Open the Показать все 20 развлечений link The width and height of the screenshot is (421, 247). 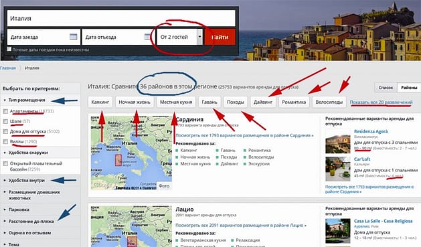[x=381, y=102]
